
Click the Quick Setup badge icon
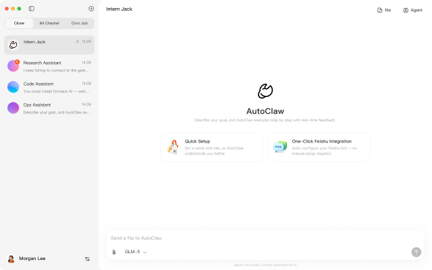173,147
